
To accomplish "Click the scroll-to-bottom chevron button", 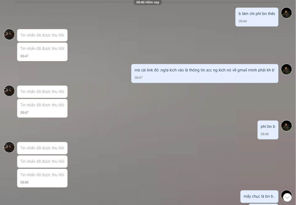I will 287,198.
